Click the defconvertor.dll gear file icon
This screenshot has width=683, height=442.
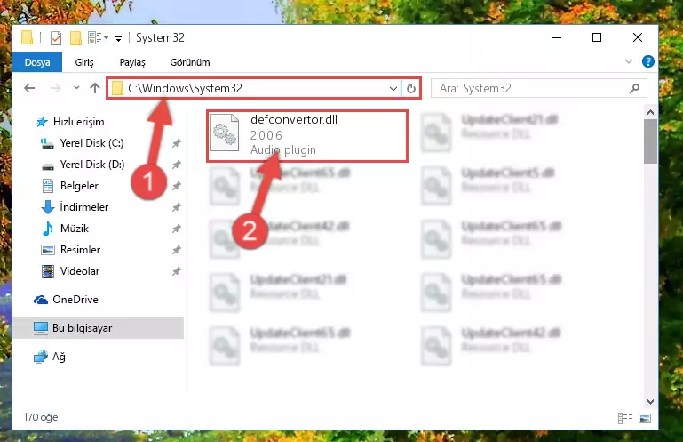coord(225,133)
